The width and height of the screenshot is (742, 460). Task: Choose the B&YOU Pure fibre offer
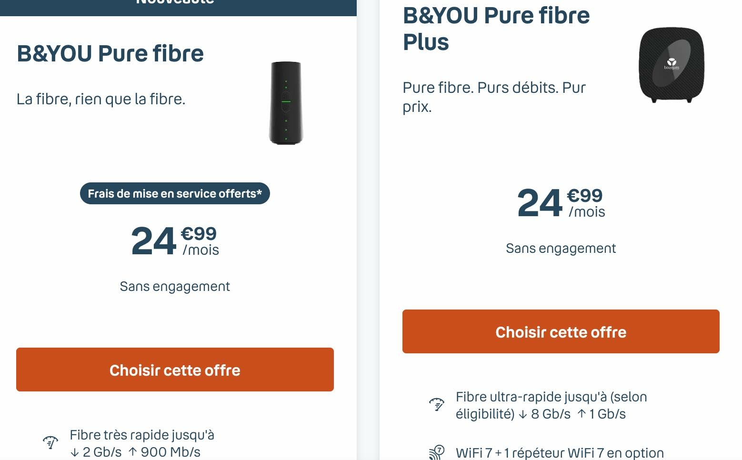(x=175, y=370)
